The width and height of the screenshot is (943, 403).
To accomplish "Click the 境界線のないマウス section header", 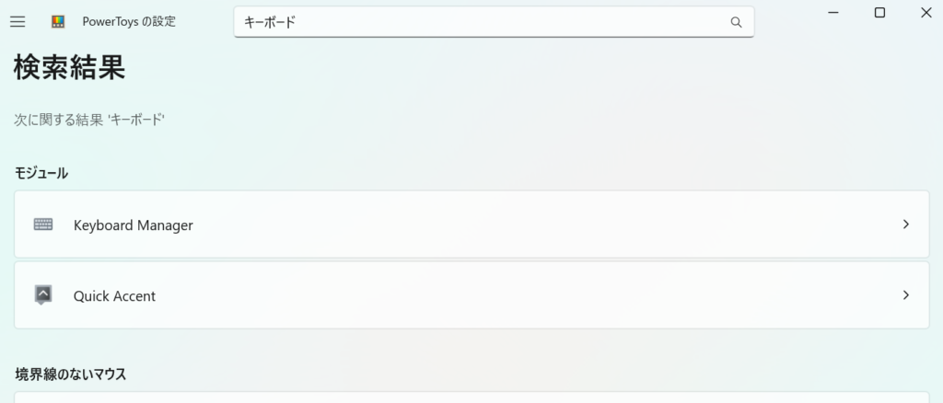I will coord(71,374).
